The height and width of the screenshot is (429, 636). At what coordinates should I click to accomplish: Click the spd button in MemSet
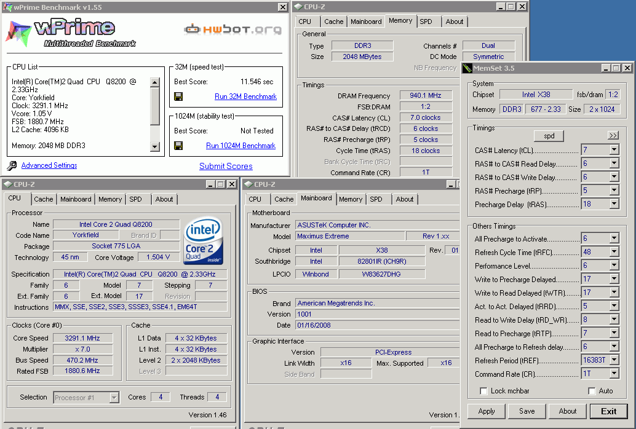click(549, 136)
